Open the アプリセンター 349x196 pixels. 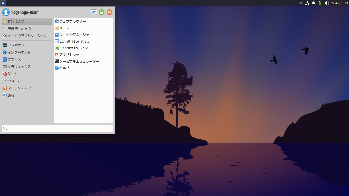tap(71, 55)
